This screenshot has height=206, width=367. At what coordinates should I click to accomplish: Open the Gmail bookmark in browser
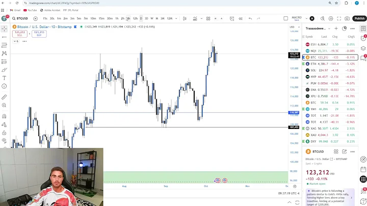pos(15,10)
